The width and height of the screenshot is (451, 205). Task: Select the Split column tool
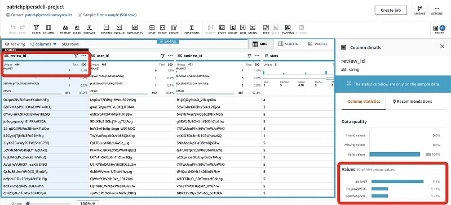[x=152, y=30]
